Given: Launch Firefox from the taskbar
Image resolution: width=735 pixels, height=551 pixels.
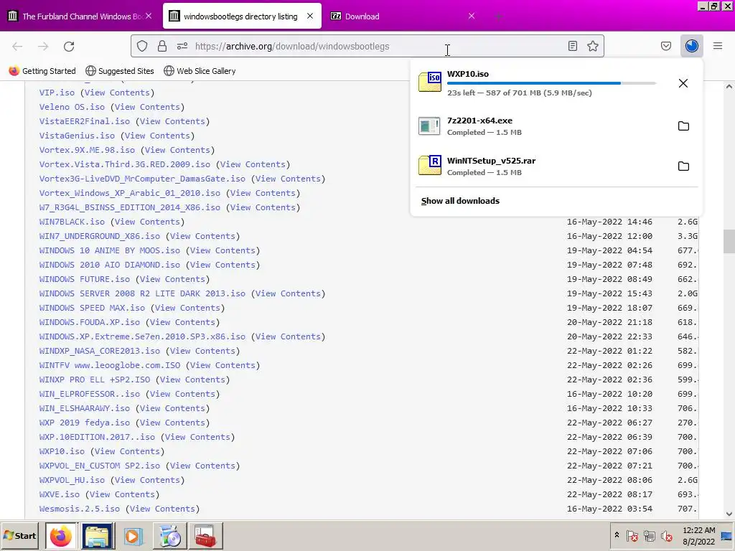Looking at the screenshot, I should 60,535.
